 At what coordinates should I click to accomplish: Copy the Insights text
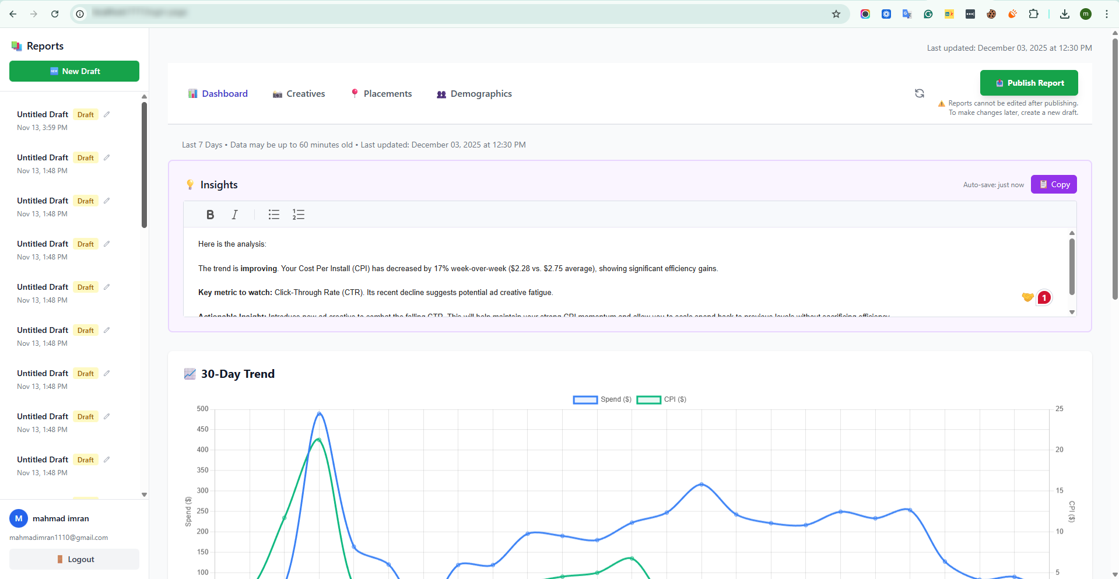click(1053, 184)
